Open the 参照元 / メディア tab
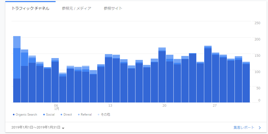 (77, 8)
